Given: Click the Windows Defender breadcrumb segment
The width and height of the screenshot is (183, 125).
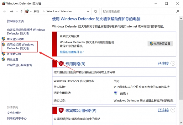Looking at the screenshot, I should [x=60, y=11].
